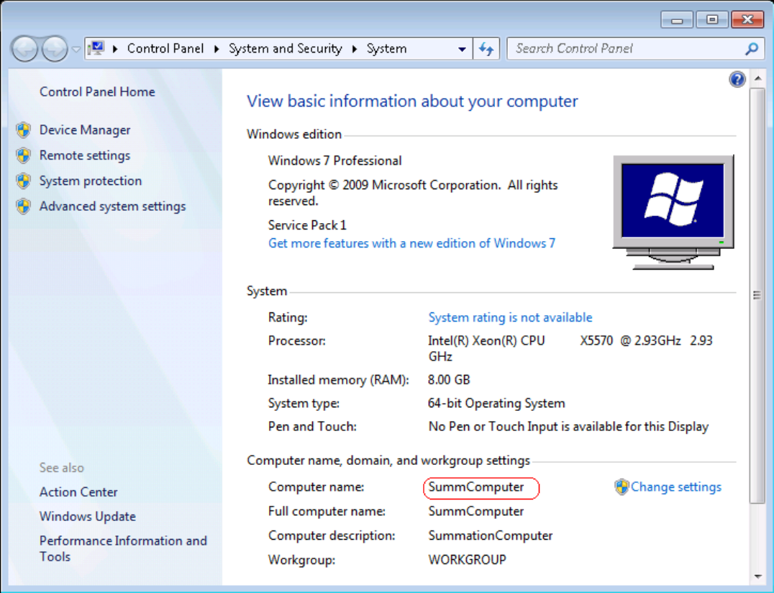Viewport: 774px width, 593px height.
Task: Click System rating is not available link
Action: pyautogui.click(x=510, y=317)
